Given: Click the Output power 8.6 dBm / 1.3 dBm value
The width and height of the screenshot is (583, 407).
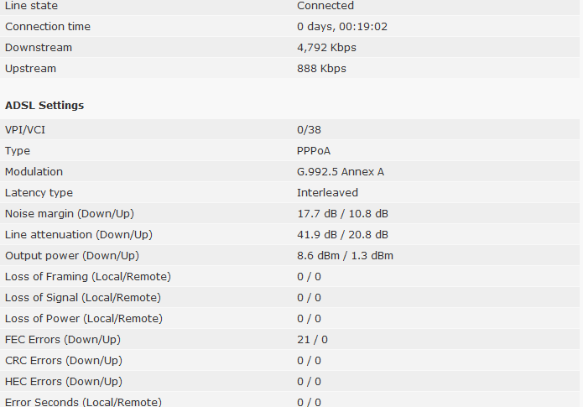Looking at the screenshot, I should tap(345, 256).
